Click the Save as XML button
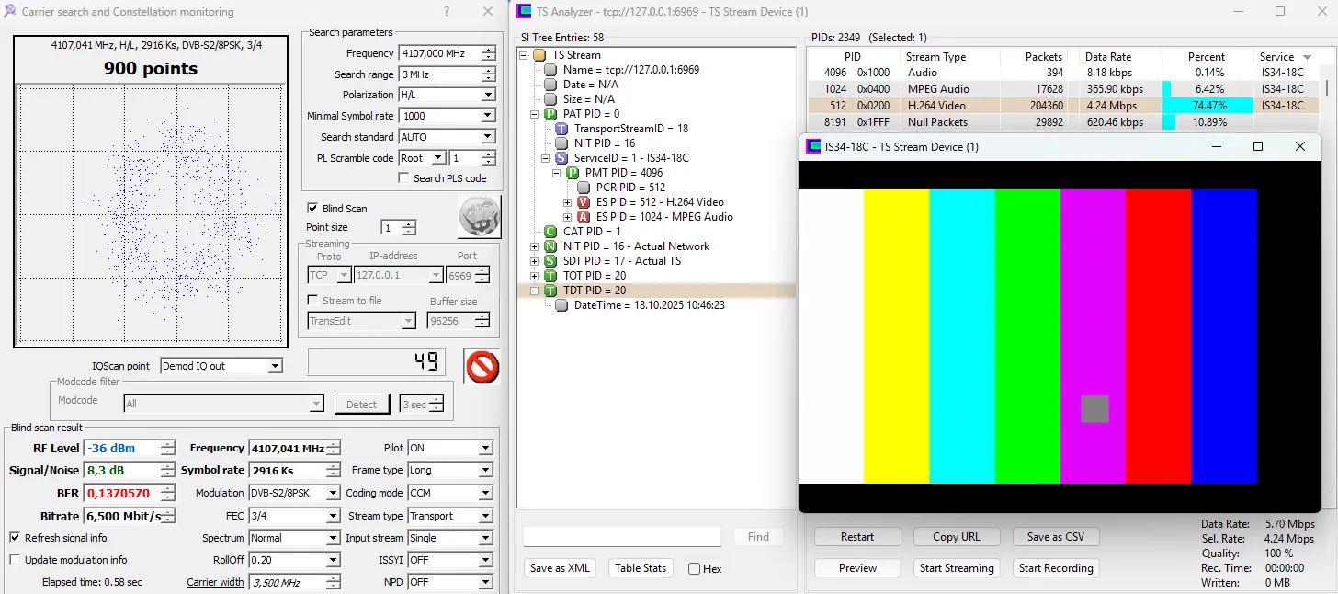This screenshot has height=594, width=1338. (x=560, y=568)
